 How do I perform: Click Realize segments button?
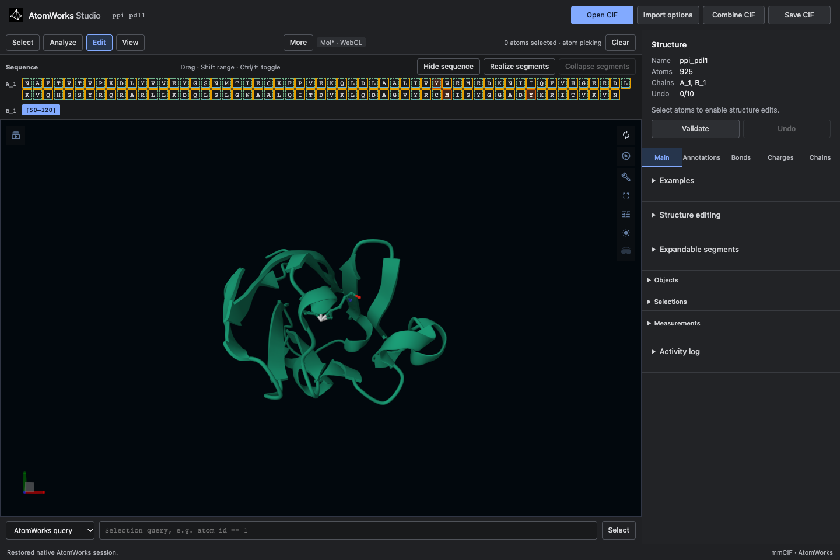[519, 66]
